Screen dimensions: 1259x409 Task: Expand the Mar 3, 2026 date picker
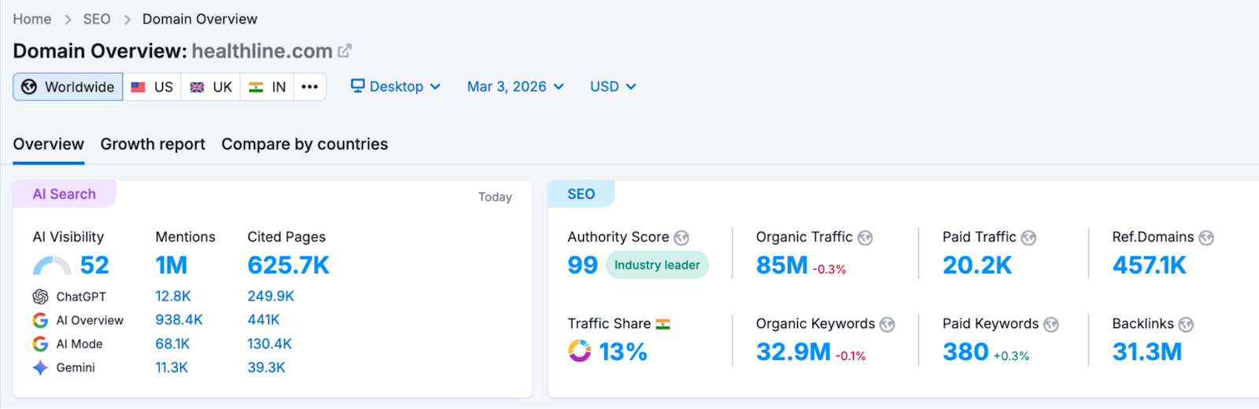[515, 87]
